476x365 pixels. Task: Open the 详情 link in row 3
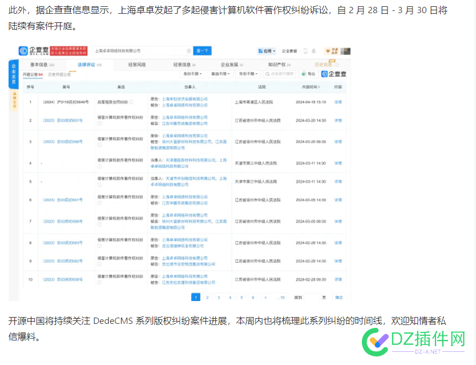tap(338, 142)
